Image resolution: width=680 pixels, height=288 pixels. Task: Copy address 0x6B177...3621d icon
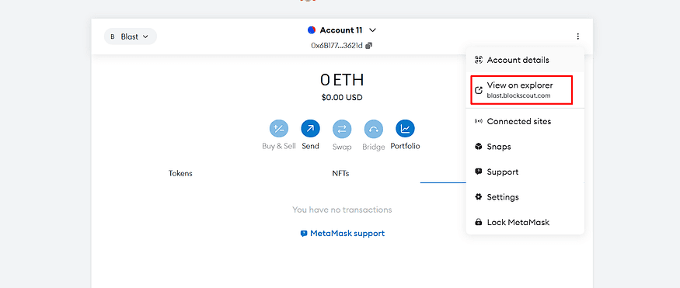[368, 45]
